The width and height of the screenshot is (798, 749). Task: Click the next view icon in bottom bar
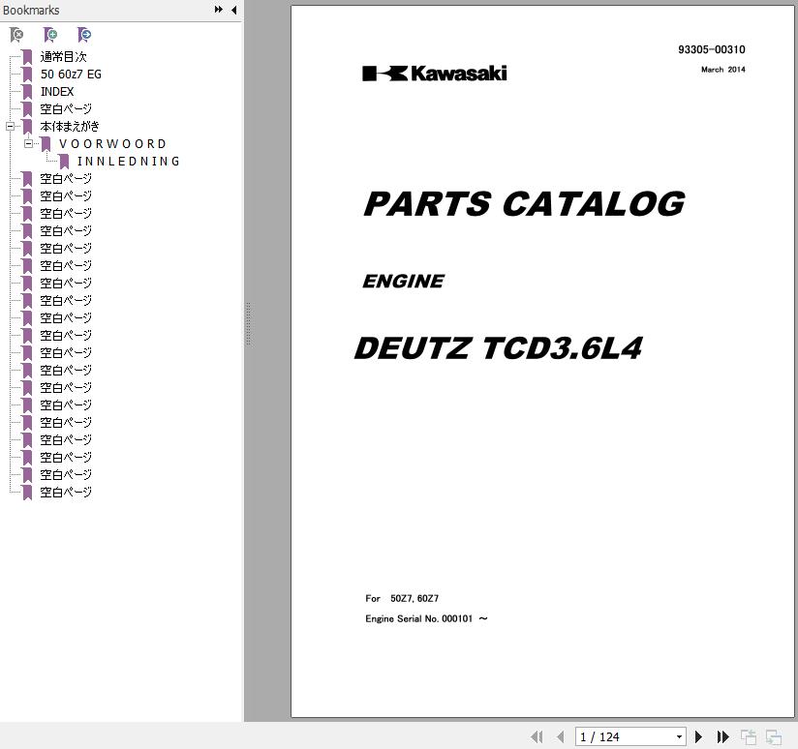click(774, 736)
